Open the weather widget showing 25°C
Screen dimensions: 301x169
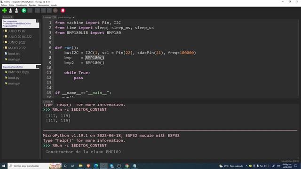click(x=231, y=166)
